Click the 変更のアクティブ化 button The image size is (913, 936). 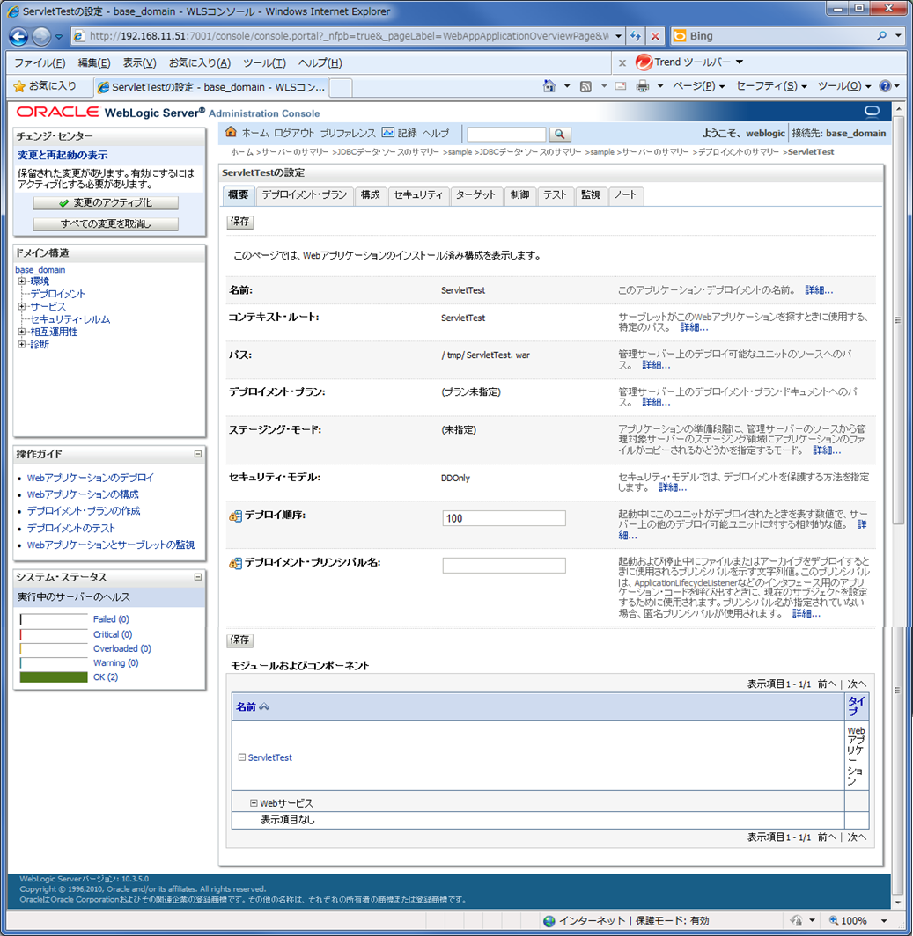pos(106,203)
